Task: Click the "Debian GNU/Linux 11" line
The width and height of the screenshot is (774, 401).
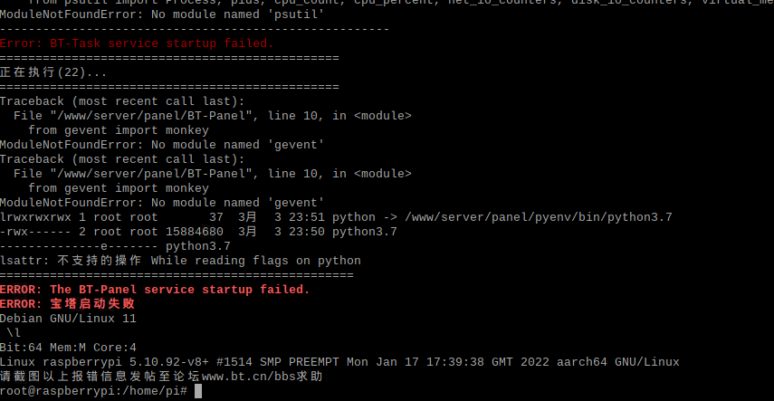Action: 68,319
